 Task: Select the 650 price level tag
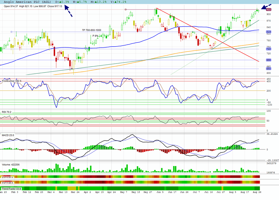pos(268,69)
